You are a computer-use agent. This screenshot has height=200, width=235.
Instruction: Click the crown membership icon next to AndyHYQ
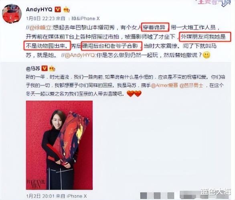[67, 10]
